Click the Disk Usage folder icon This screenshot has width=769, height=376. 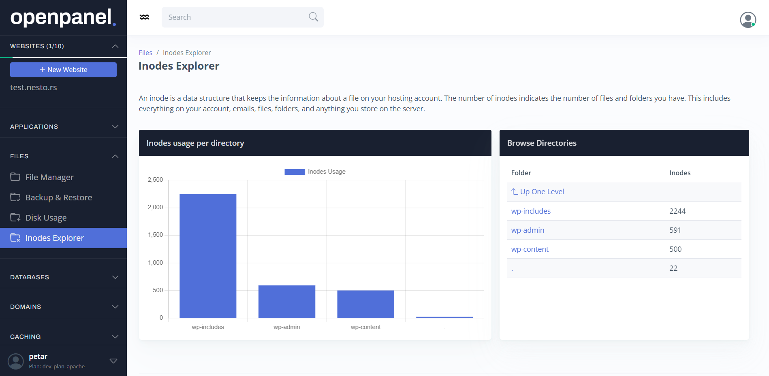tap(15, 218)
